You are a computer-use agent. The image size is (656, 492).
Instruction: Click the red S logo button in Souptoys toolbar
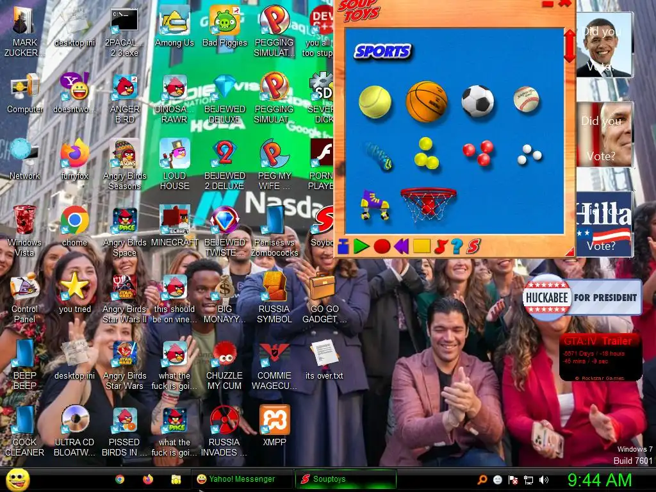pyautogui.click(x=473, y=247)
